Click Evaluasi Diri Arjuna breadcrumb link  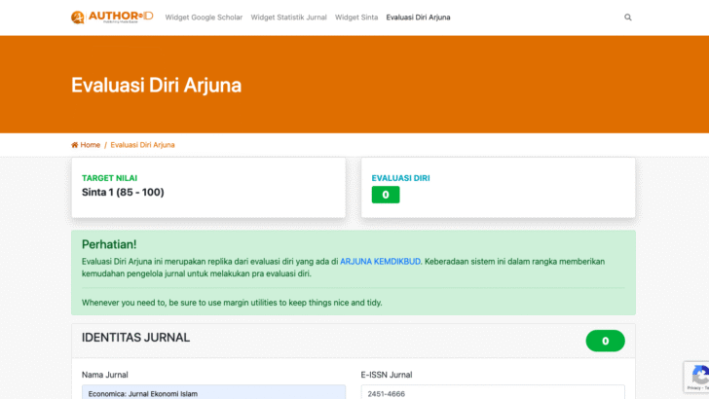(x=142, y=145)
